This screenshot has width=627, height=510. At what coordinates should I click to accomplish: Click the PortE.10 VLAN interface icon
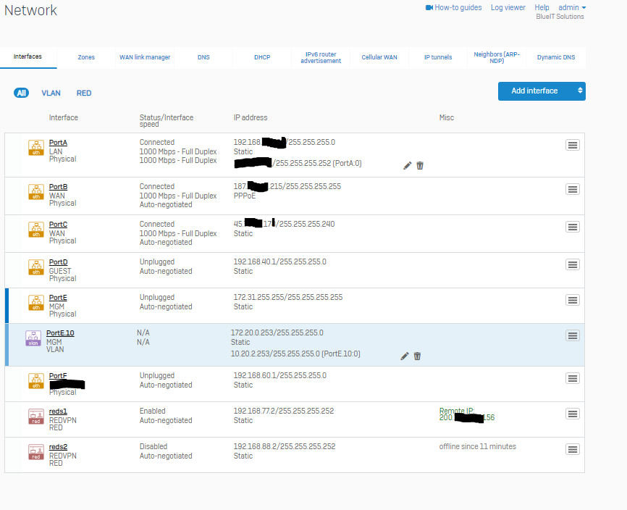[33, 338]
